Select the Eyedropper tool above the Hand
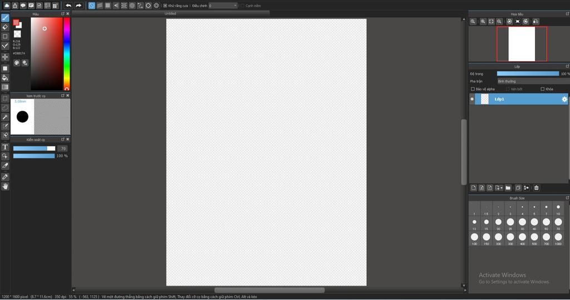The image size is (570, 300). click(5, 177)
